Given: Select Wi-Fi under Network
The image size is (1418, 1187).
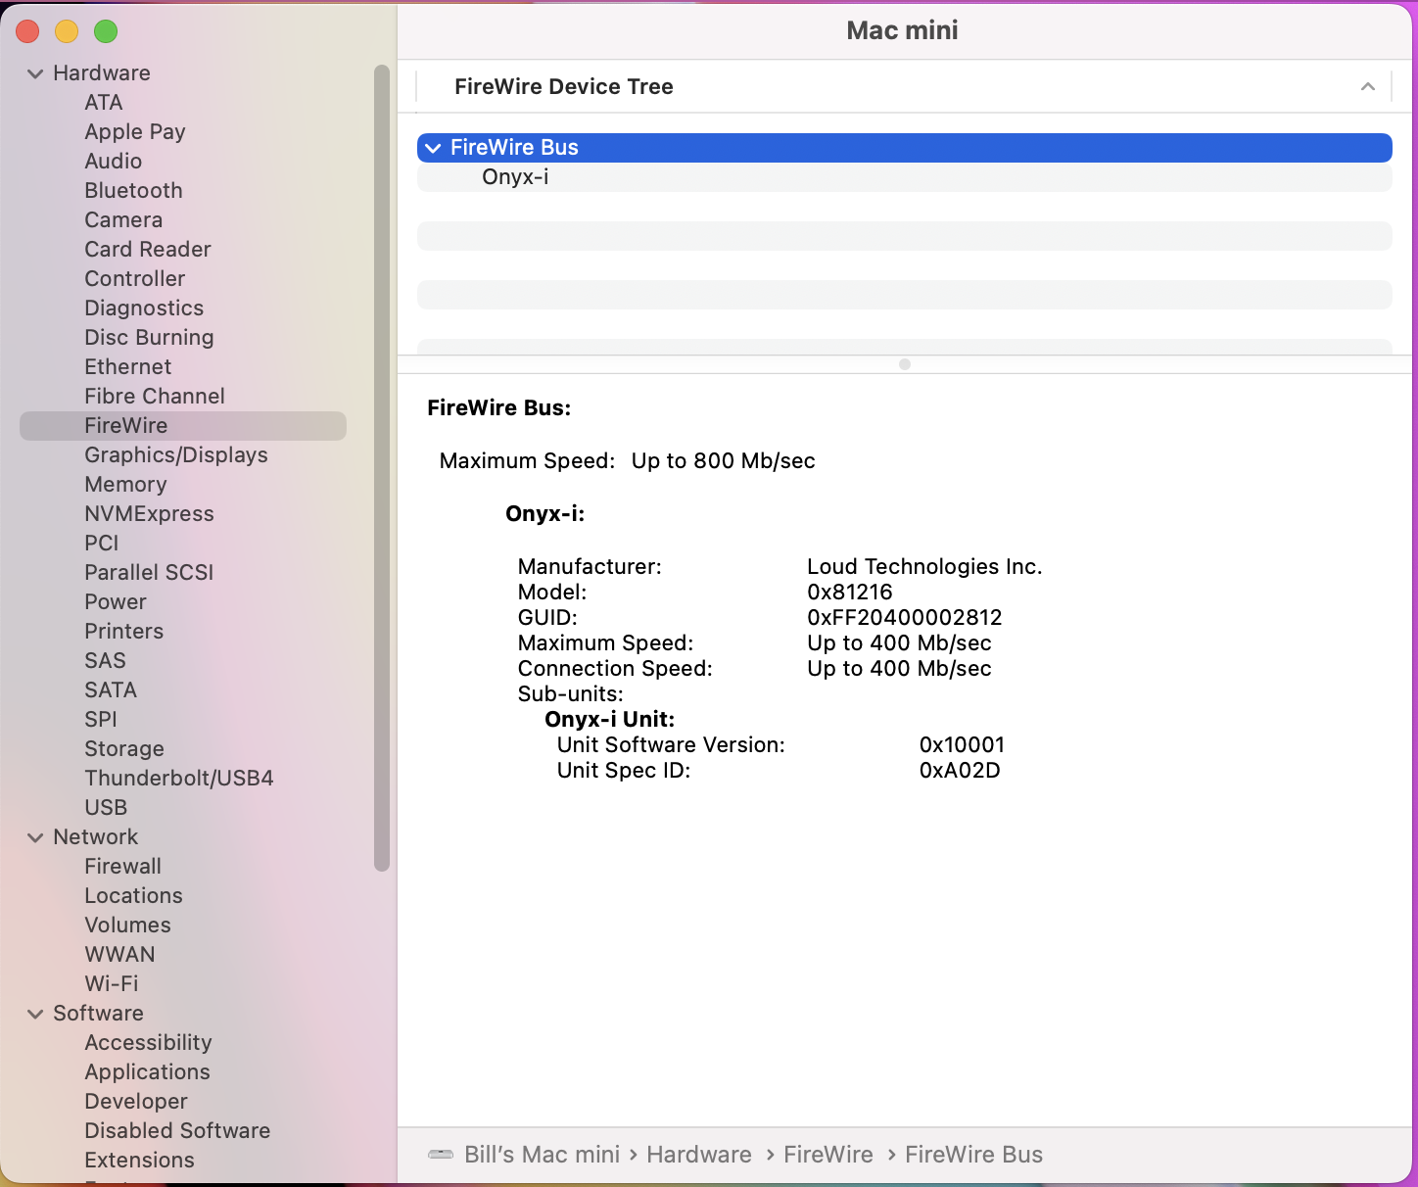Looking at the screenshot, I should [x=112, y=984].
